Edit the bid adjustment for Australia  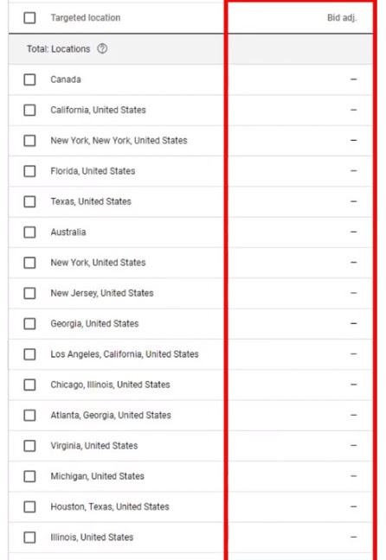click(353, 232)
